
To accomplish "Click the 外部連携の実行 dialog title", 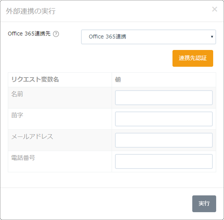I will coord(31,11).
